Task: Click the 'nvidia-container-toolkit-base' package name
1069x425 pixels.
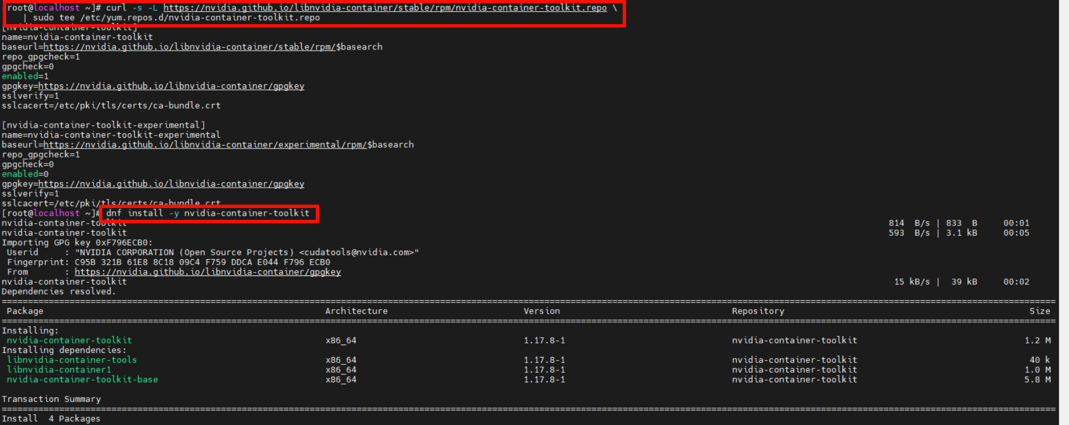Action: pos(82,379)
